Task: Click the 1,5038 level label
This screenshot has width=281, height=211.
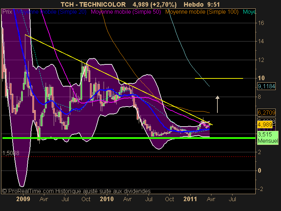Action: pos(11,153)
